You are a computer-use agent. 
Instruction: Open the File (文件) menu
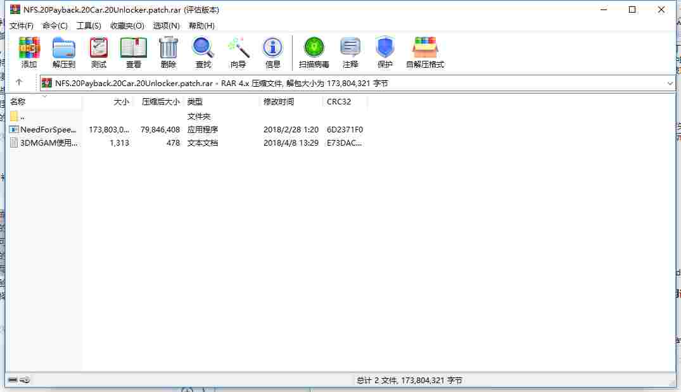(x=22, y=25)
